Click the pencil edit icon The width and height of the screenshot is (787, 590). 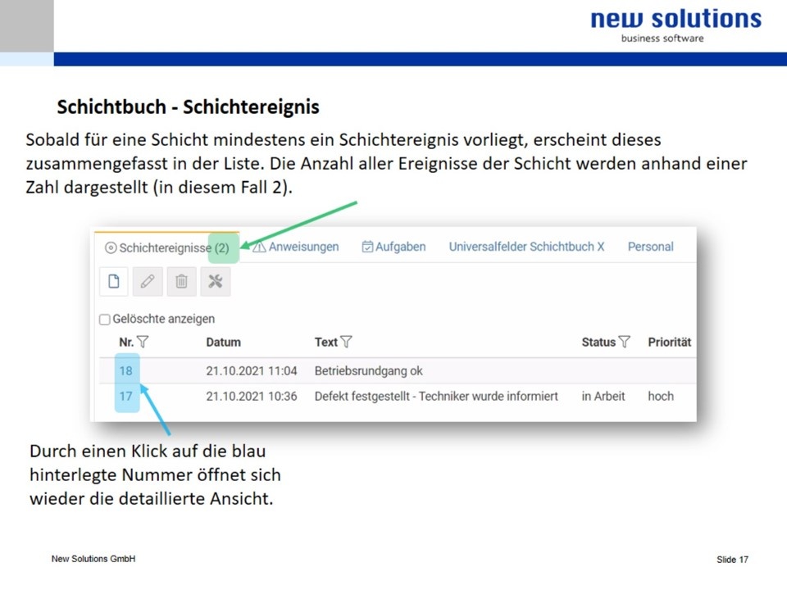148,282
